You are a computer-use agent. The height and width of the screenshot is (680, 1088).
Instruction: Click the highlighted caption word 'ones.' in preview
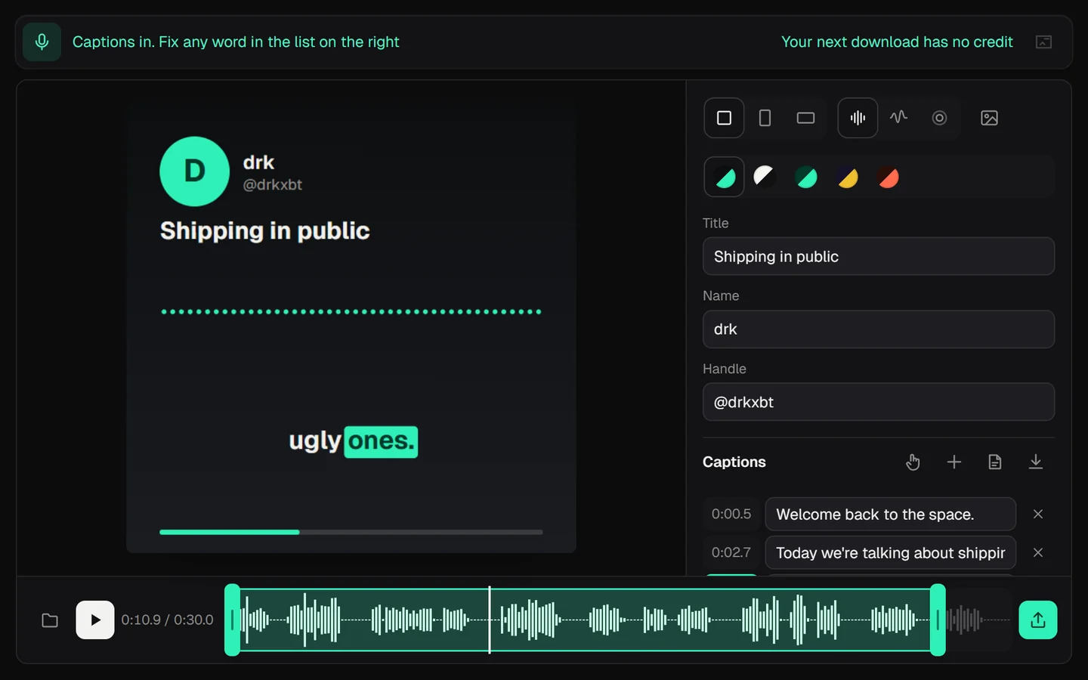pyautogui.click(x=382, y=441)
